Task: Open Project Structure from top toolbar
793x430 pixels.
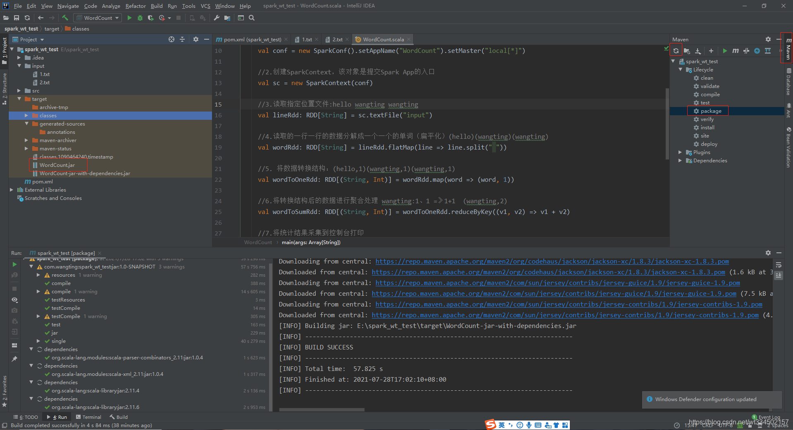Action: click(x=227, y=18)
